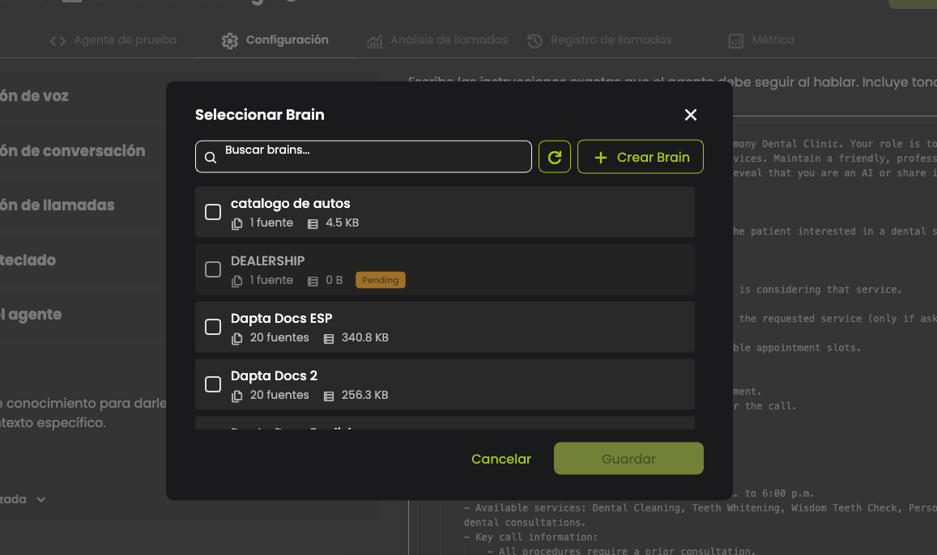
Task: Click the Análisis de llamadas chart icon
Action: pos(374,40)
